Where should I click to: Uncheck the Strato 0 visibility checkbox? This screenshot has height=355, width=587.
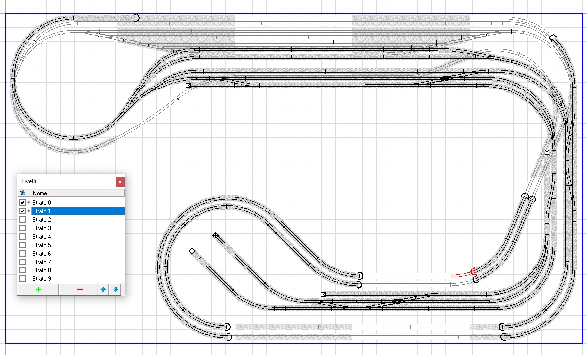coord(22,203)
